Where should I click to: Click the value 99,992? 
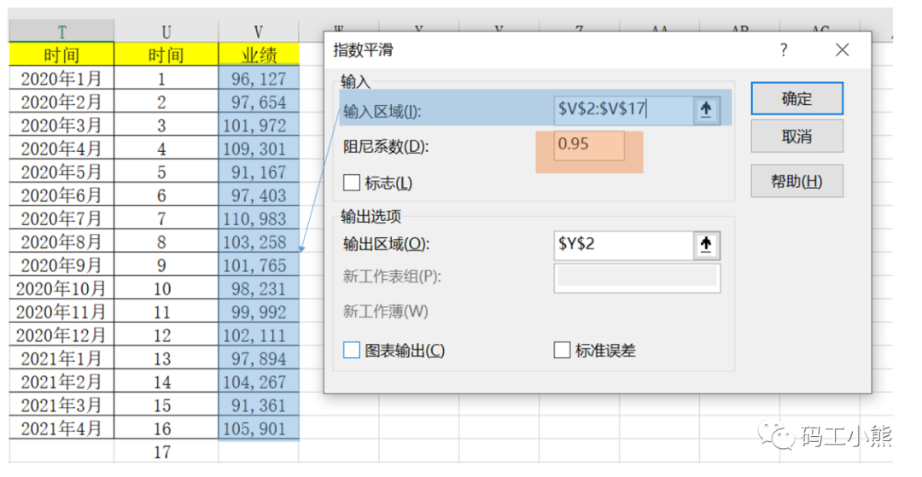click(258, 311)
